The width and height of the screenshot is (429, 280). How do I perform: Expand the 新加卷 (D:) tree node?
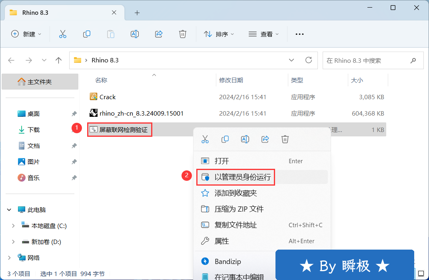(13, 242)
